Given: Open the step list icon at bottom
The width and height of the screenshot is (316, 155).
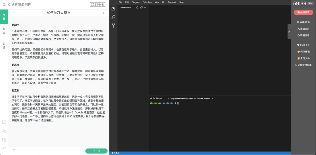Looking at the screenshot, I should (x=13, y=151).
